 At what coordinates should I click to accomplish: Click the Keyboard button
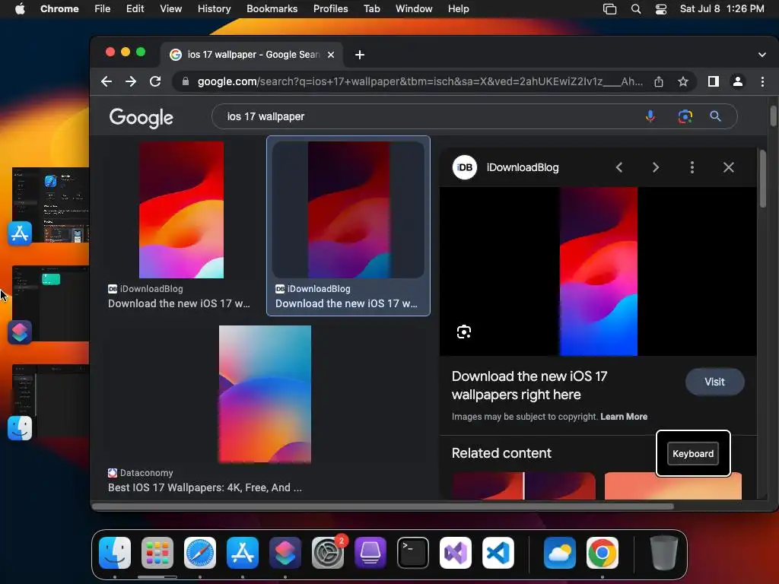[693, 453]
